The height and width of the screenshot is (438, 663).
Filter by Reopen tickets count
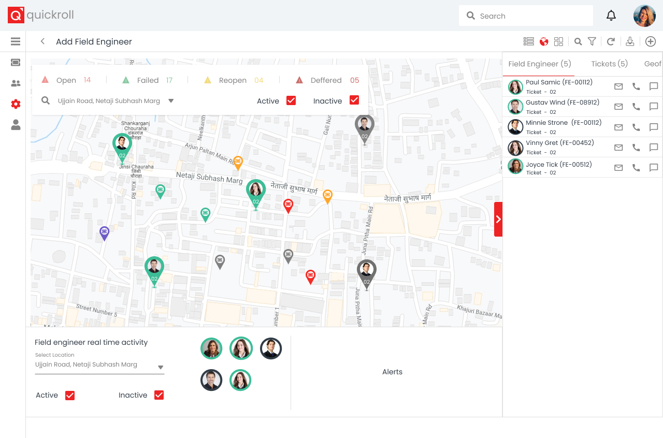tap(234, 80)
